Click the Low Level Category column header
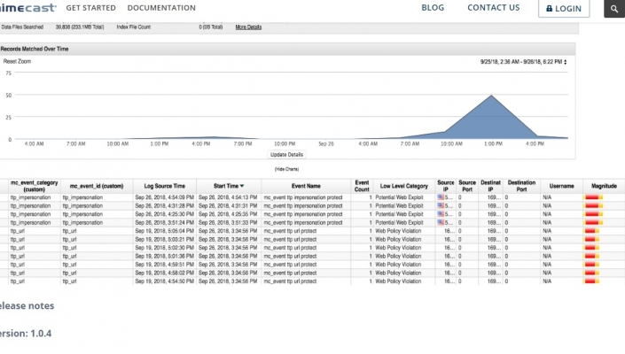 [x=403, y=186]
